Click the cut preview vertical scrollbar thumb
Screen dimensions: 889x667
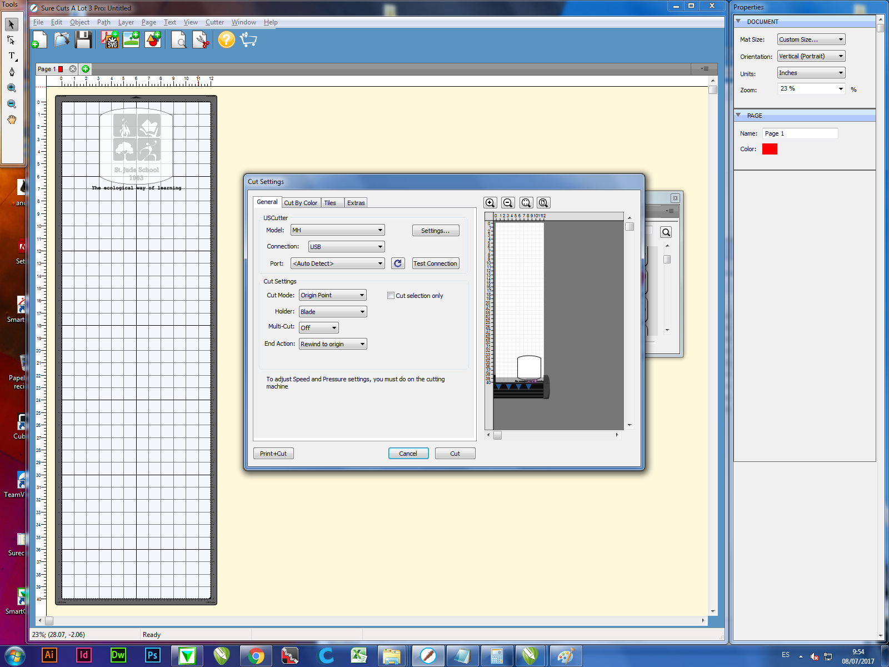pyautogui.click(x=630, y=227)
